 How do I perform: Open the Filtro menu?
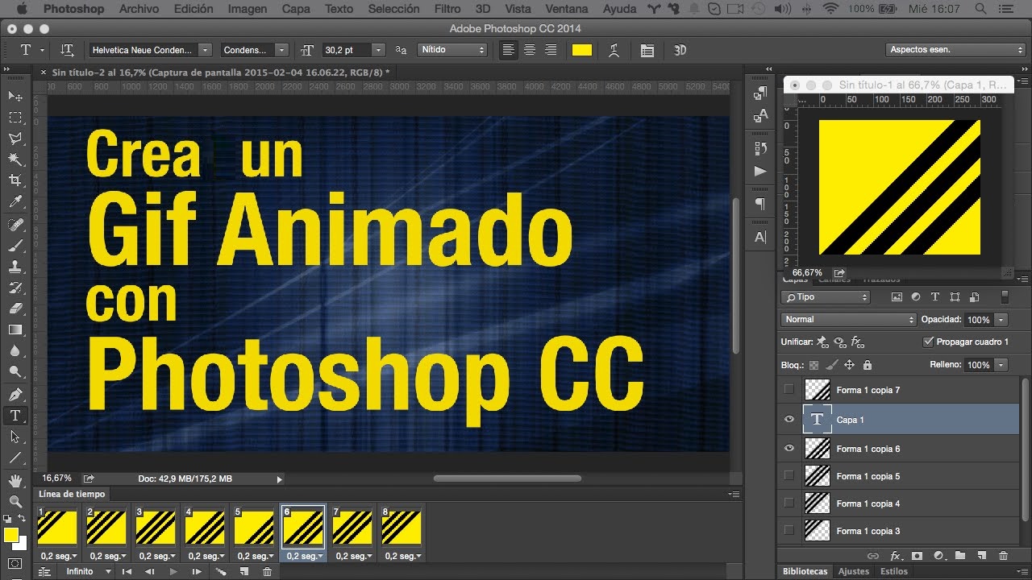point(447,9)
